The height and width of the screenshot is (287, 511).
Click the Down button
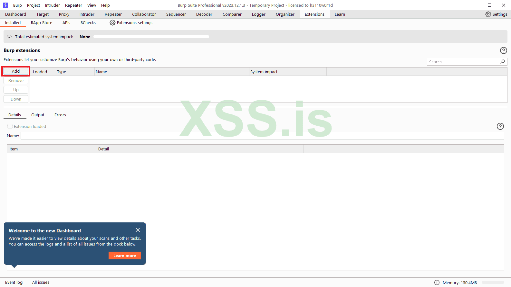click(16, 99)
